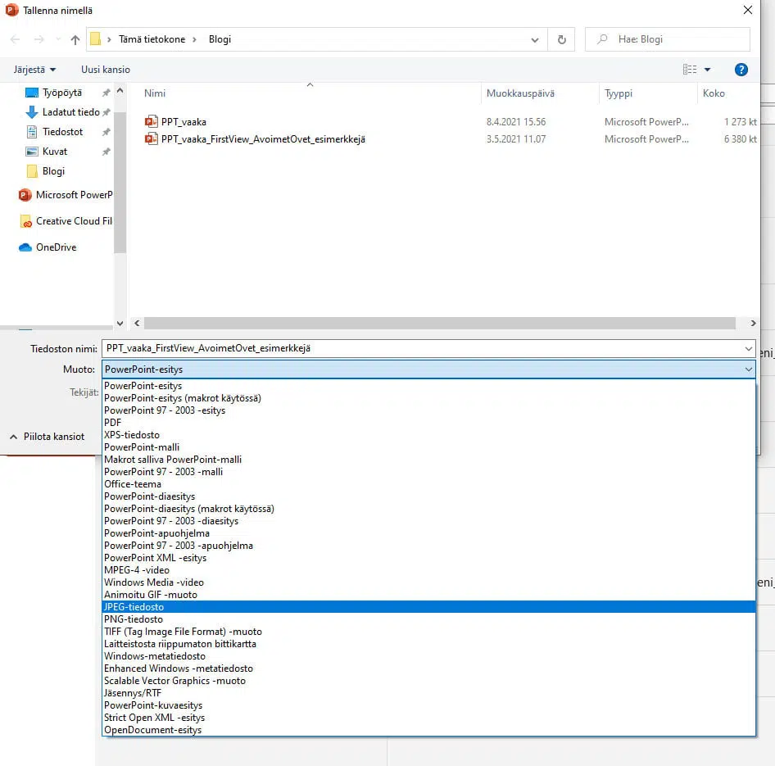Viewport: 775px width, 766px height.
Task: Collapse folders with Piilota kansiot
Action: (x=48, y=437)
